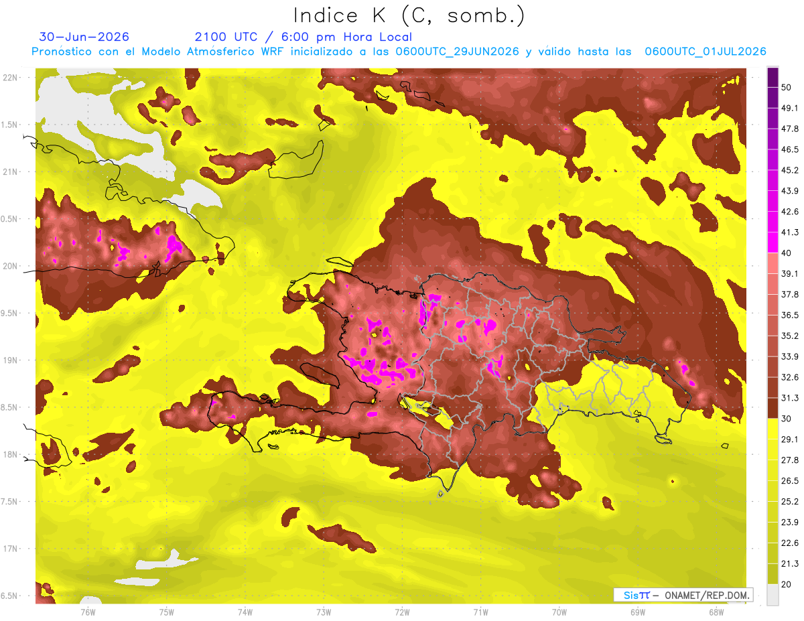The height and width of the screenshot is (621, 804).
Task: Click the legend value '40'
Action: (787, 253)
